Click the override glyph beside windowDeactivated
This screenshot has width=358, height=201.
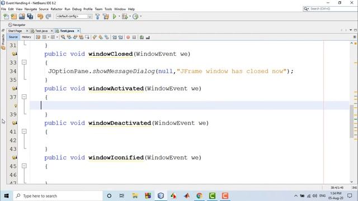(14, 123)
